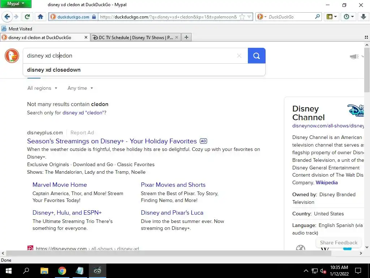Open the disneynow.com all-shows link in sidebar
Screen dimensions: 370x278
coord(328,126)
